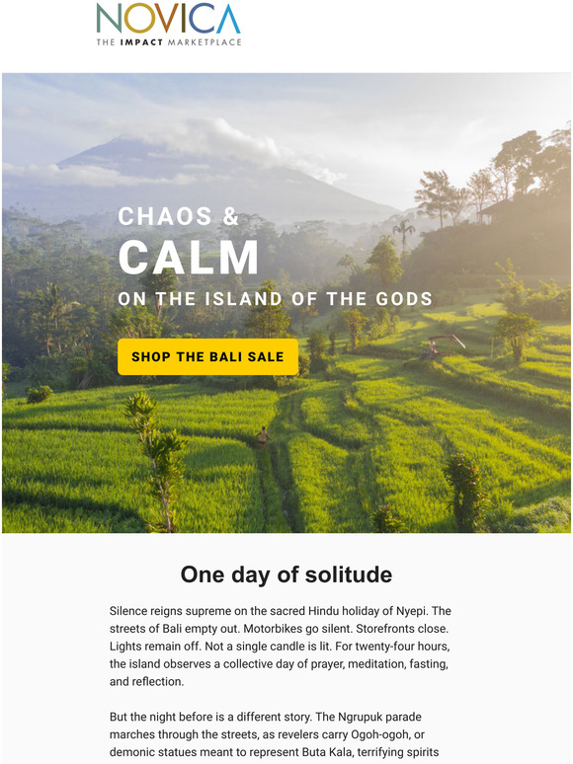Click the large CALM headline
The height and width of the screenshot is (764, 573).
point(189,258)
